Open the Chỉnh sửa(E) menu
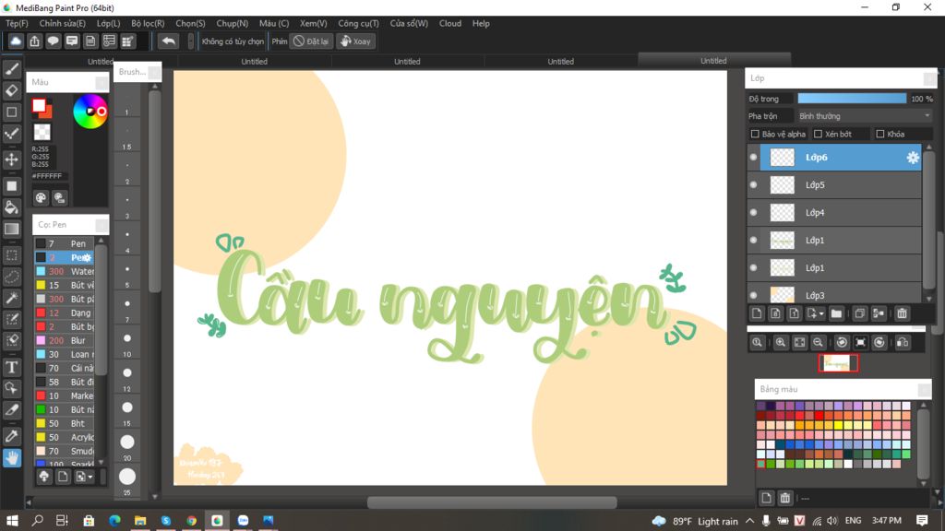The height and width of the screenshot is (531, 945). pyautogui.click(x=62, y=23)
